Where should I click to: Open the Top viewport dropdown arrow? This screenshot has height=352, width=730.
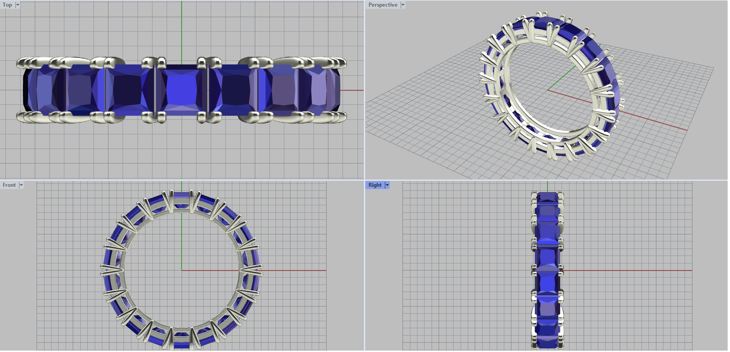pos(18,5)
